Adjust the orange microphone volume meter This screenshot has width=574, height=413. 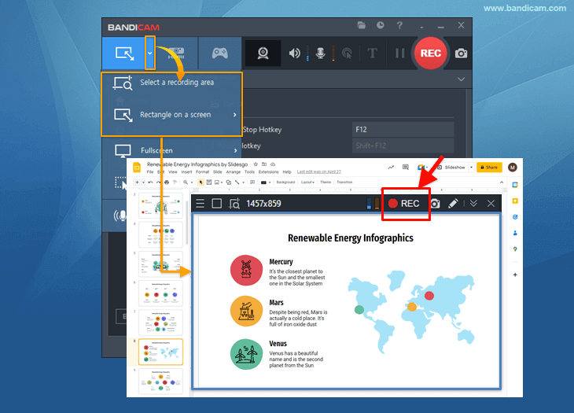(x=377, y=204)
